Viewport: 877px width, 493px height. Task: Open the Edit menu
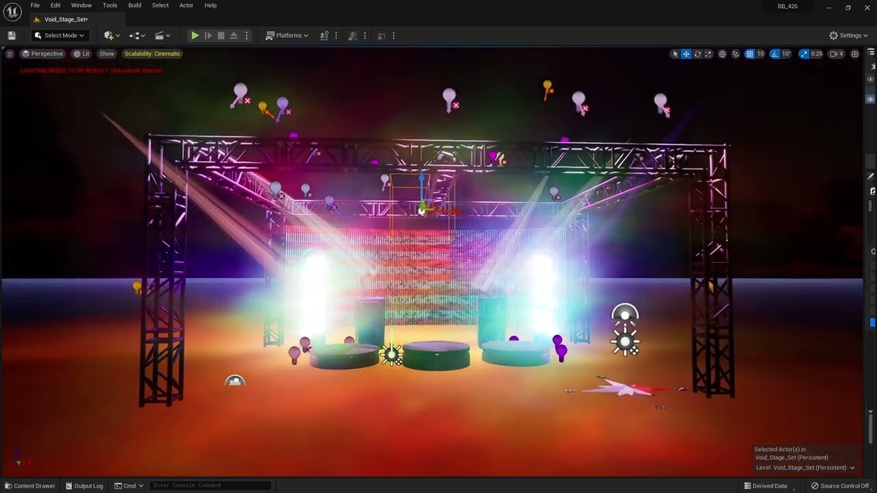tap(55, 5)
